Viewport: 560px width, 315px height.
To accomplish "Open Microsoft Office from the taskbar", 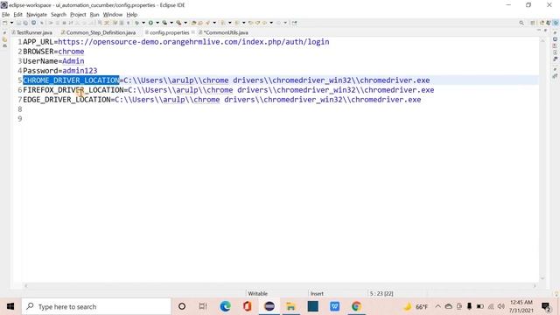I will 247,306.
